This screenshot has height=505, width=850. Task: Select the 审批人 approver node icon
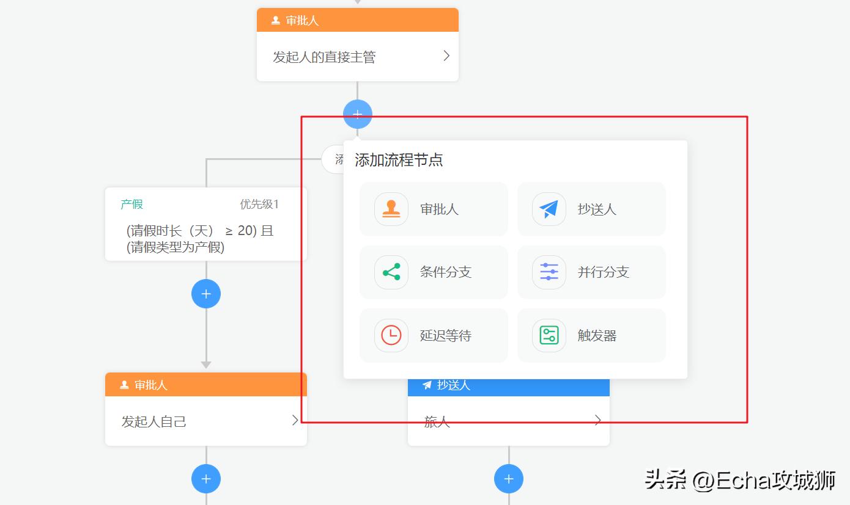tap(391, 209)
